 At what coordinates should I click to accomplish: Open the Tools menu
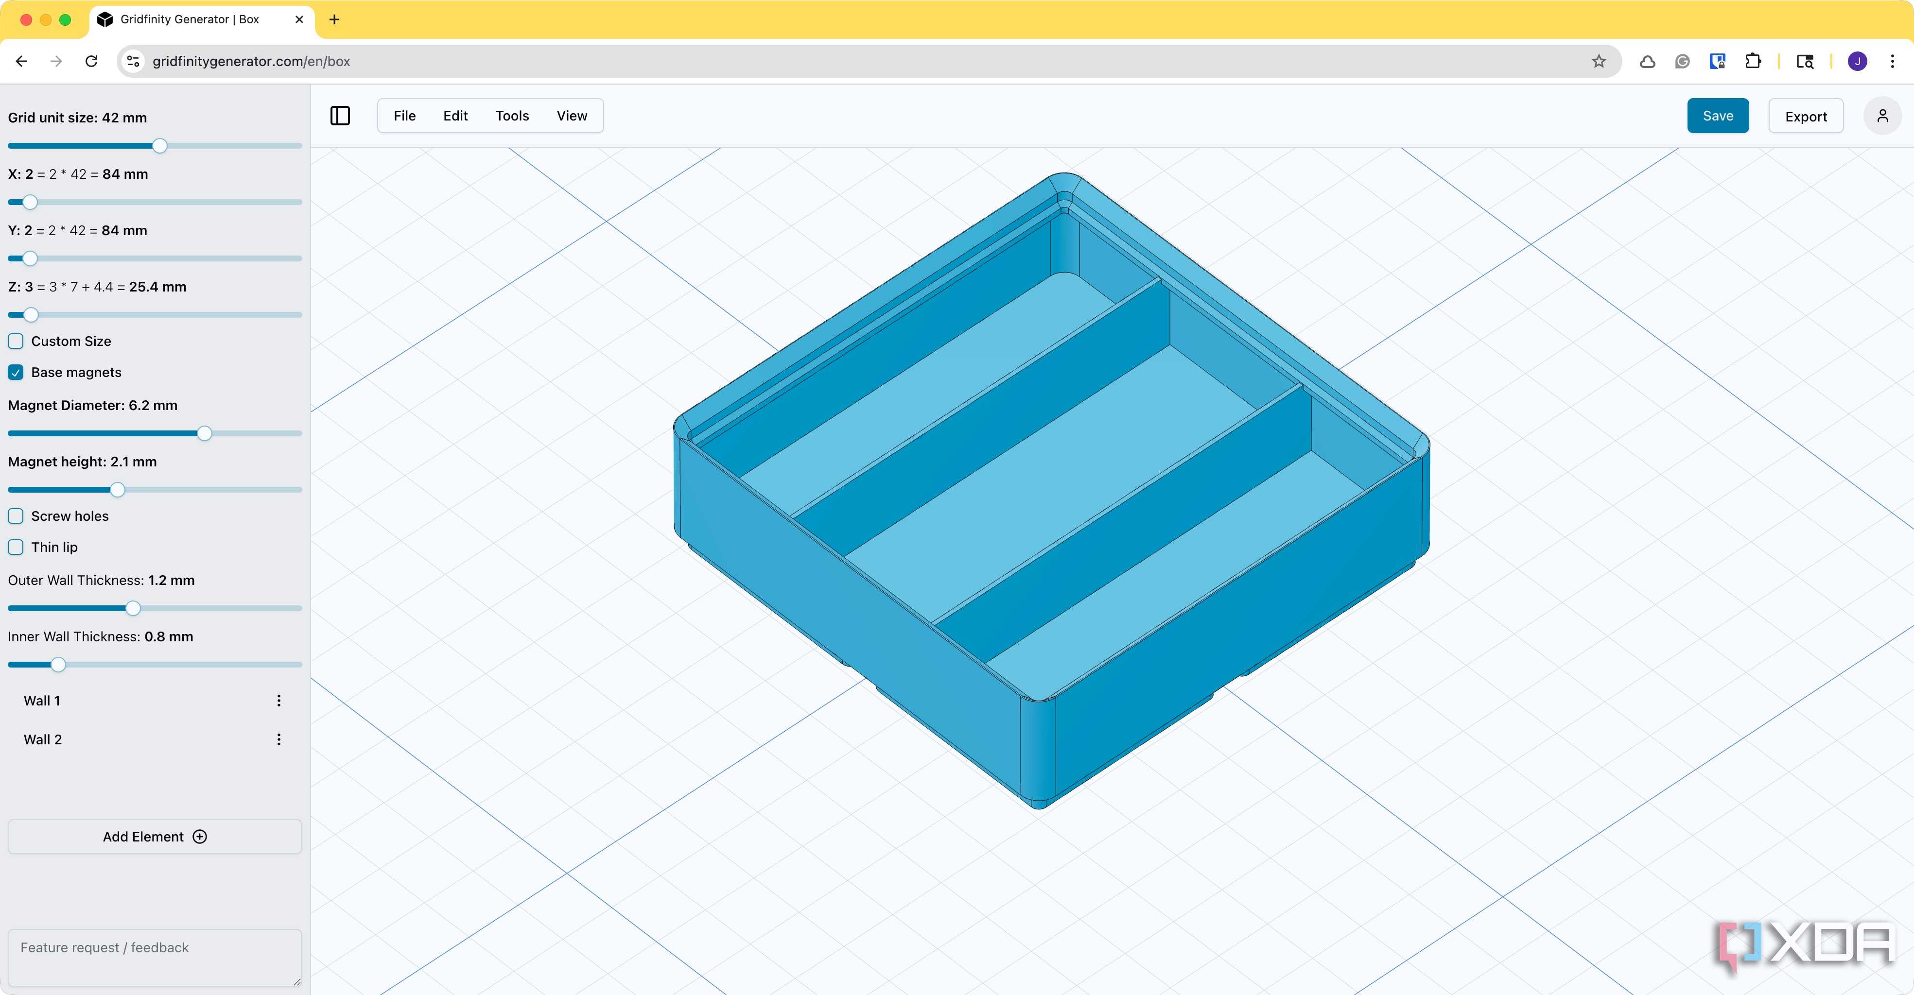click(x=512, y=116)
